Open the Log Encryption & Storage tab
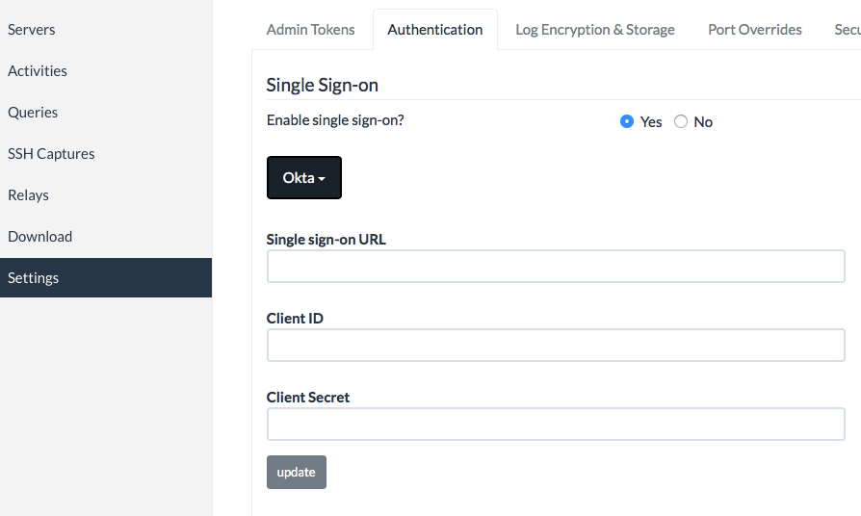 595,30
